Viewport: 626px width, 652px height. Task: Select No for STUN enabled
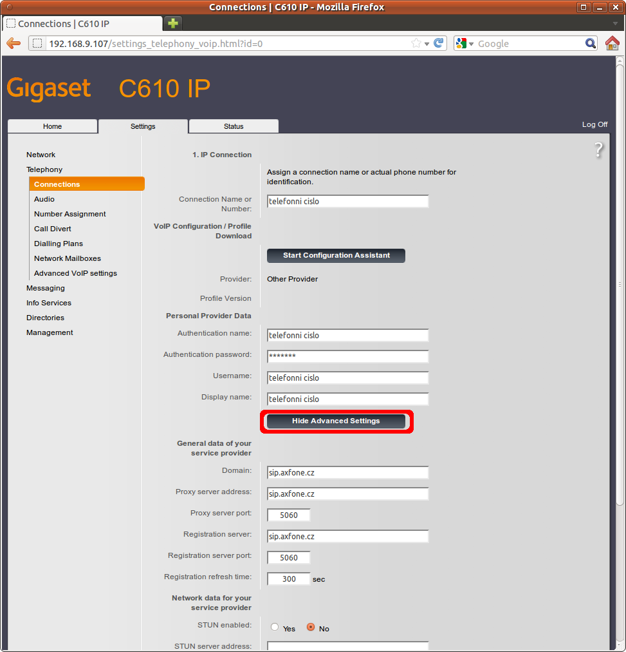point(311,628)
